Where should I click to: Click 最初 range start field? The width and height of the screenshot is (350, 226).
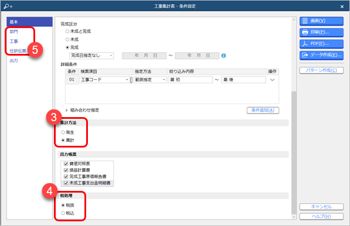pyautogui.click(x=191, y=80)
